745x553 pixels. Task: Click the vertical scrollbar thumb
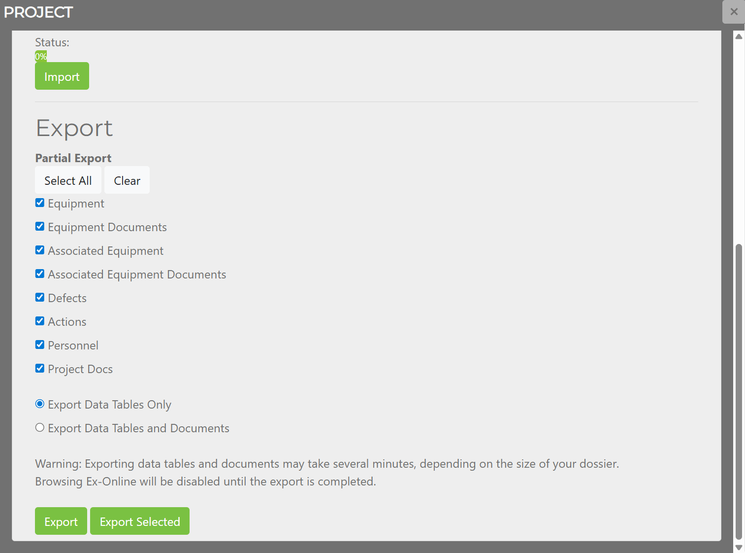tap(739, 392)
